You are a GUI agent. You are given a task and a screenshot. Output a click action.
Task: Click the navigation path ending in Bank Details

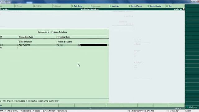33,111
